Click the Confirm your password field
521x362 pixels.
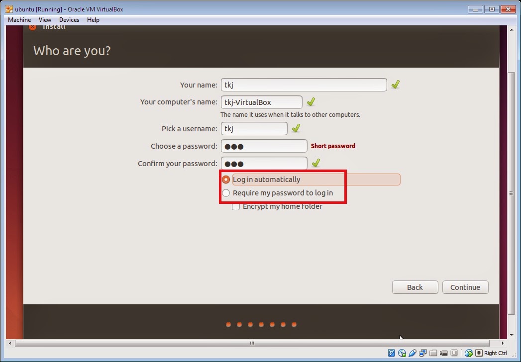coord(264,164)
